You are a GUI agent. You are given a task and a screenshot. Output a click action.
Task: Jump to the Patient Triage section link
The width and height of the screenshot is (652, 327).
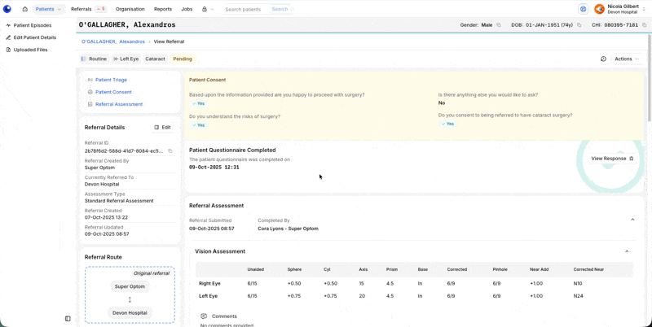tap(111, 80)
